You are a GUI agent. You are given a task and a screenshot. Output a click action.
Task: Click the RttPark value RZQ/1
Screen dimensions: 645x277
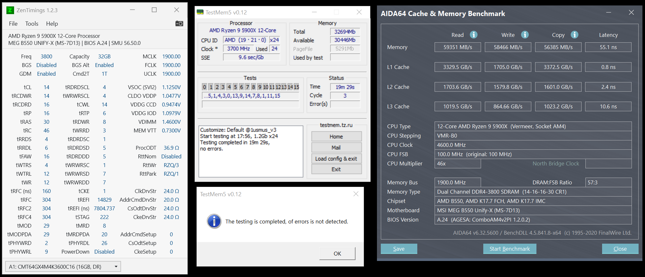click(171, 174)
